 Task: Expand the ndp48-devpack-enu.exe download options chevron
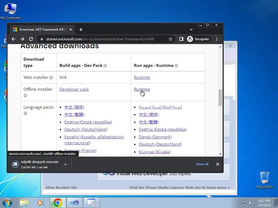pos(65,164)
